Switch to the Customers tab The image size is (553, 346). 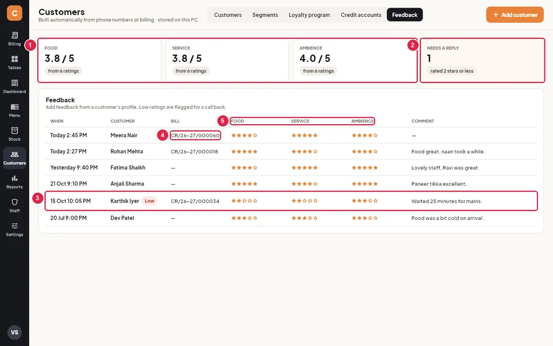pyautogui.click(x=228, y=15)
